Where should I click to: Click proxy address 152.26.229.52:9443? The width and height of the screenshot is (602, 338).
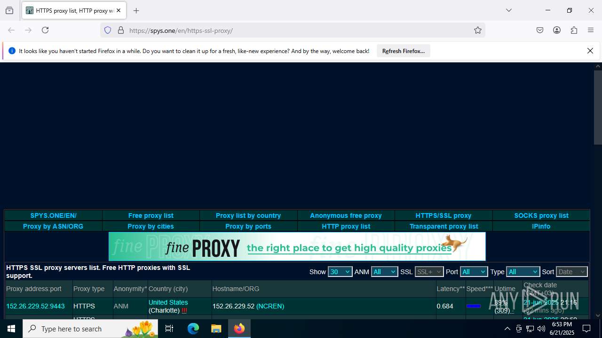(x=35, y=306)
